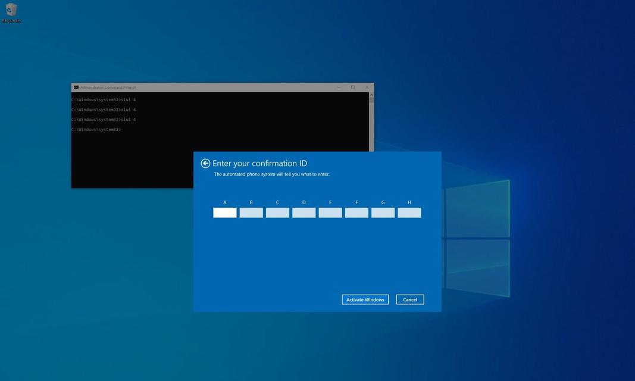Focus the confirmation ID field F
This screenshot has height=381, width=635.
click(356, 213)
